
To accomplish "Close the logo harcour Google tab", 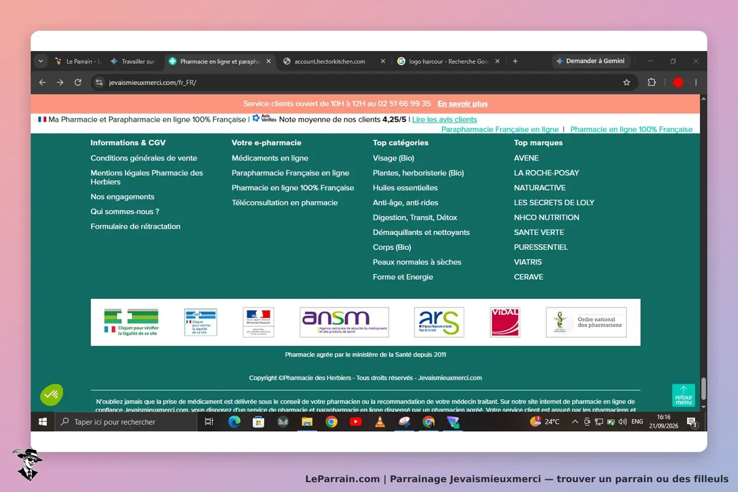I will click(x=498, y=61).
